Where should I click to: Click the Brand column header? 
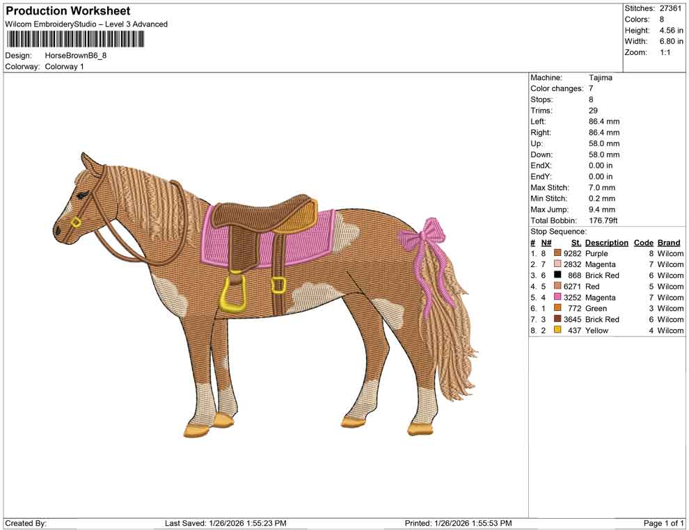tap(669, 242)
